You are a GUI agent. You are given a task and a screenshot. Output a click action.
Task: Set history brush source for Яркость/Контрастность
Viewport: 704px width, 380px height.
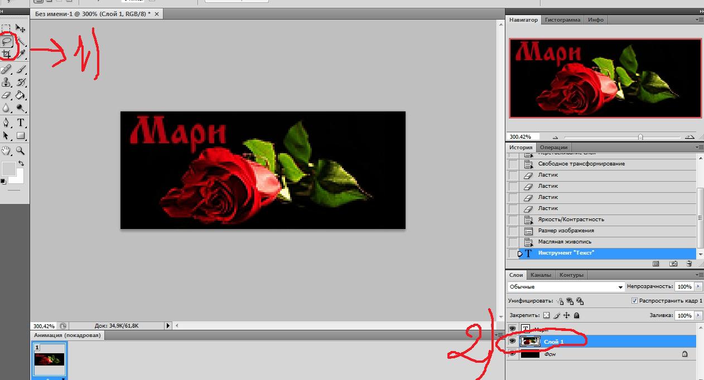pyautogui.click(x=513, y=220)
